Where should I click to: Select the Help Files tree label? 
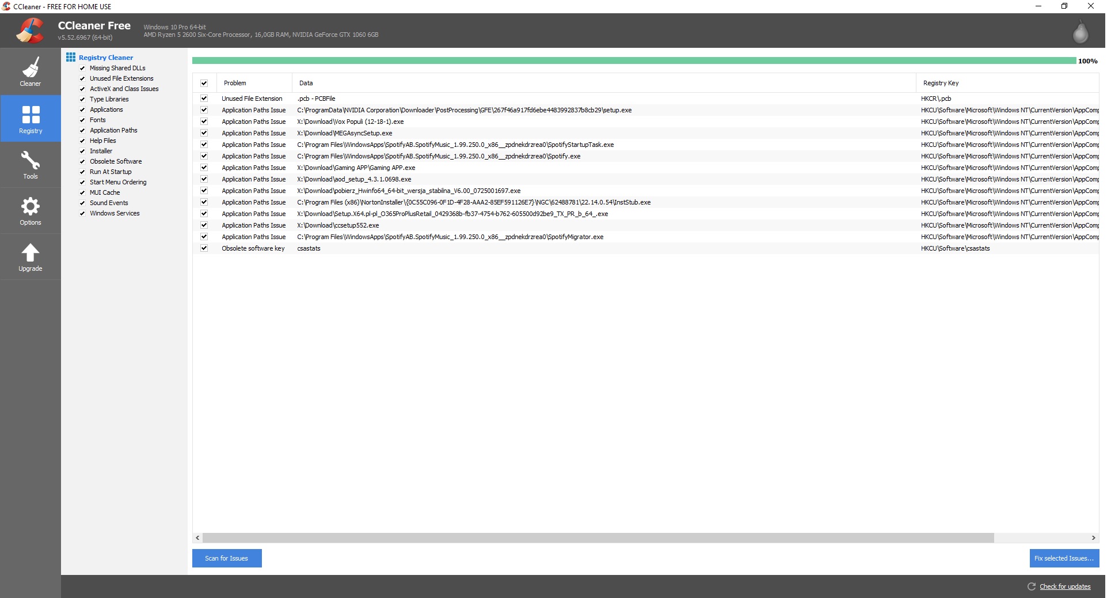[103, 141]
